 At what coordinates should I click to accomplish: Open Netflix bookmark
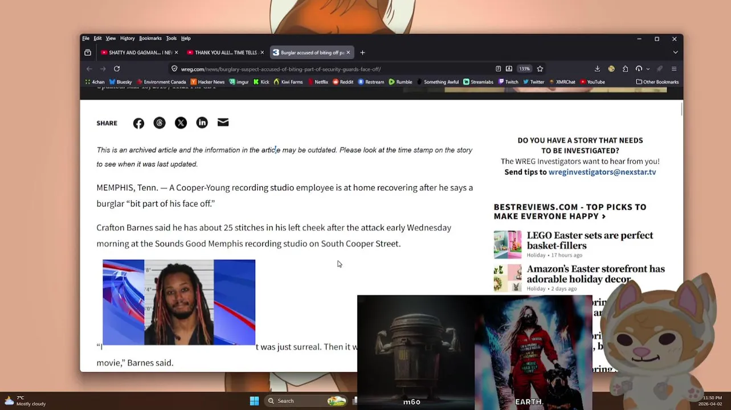(x=318, y=82)
